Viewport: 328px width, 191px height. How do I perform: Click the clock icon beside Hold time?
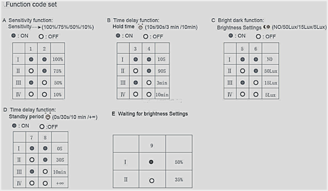140,27
